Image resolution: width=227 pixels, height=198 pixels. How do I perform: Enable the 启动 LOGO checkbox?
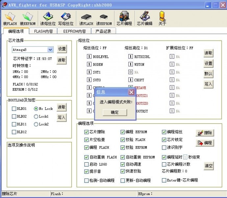[87, 164]
